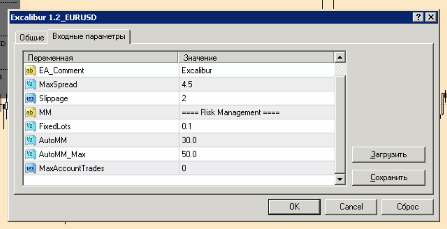
Task: Click the Сохранить button
Action: pyautogui.click(x=388, y=178)
